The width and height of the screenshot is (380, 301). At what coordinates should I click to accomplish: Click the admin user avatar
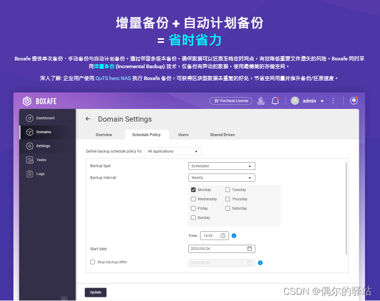point(295,101)
